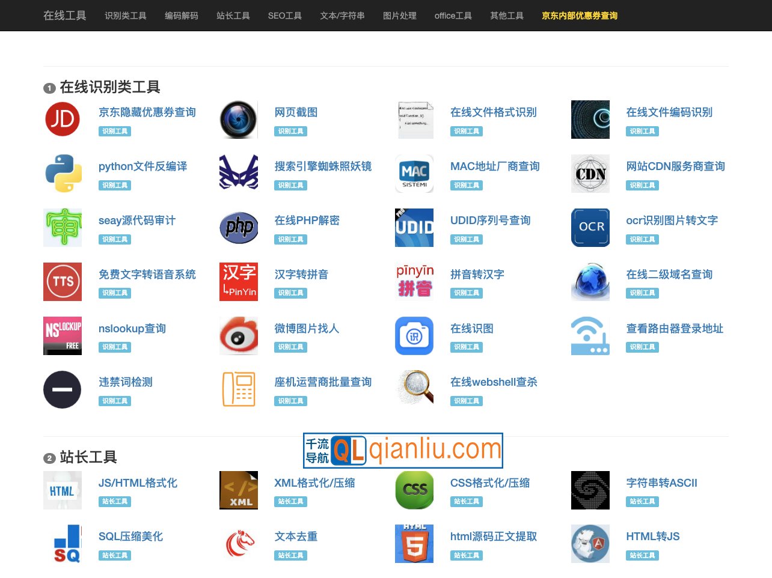
Task: Select the camera icon for 网页截图
Action: [238, 119]
